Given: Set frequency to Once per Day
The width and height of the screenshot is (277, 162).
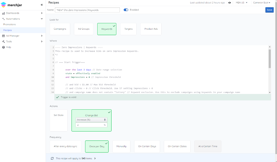Looking at the screenshot, I should [97, 146].
